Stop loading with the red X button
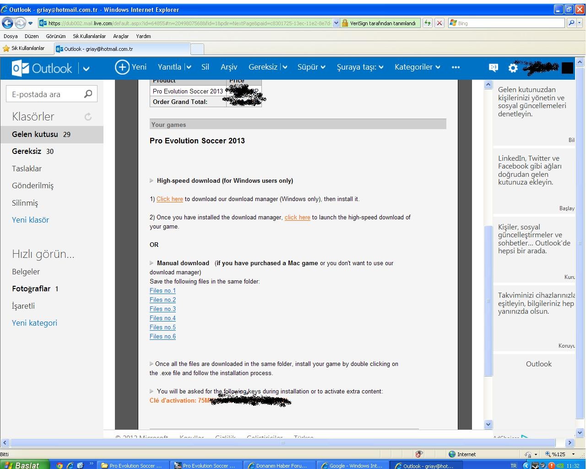 pyautogui.click(x=439, y=23)
